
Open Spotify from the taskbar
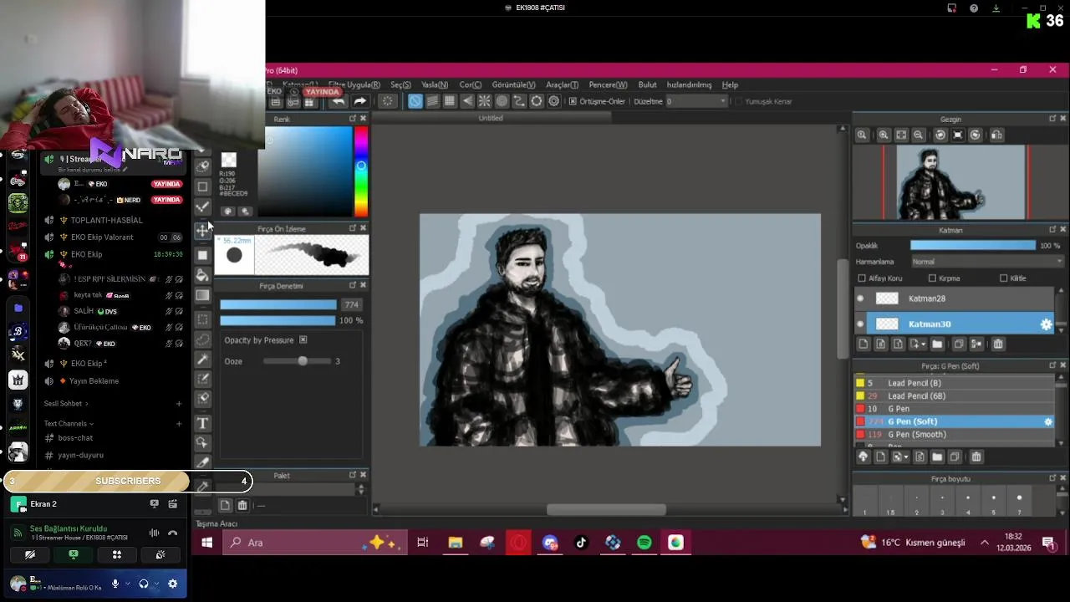click(644, 543)
